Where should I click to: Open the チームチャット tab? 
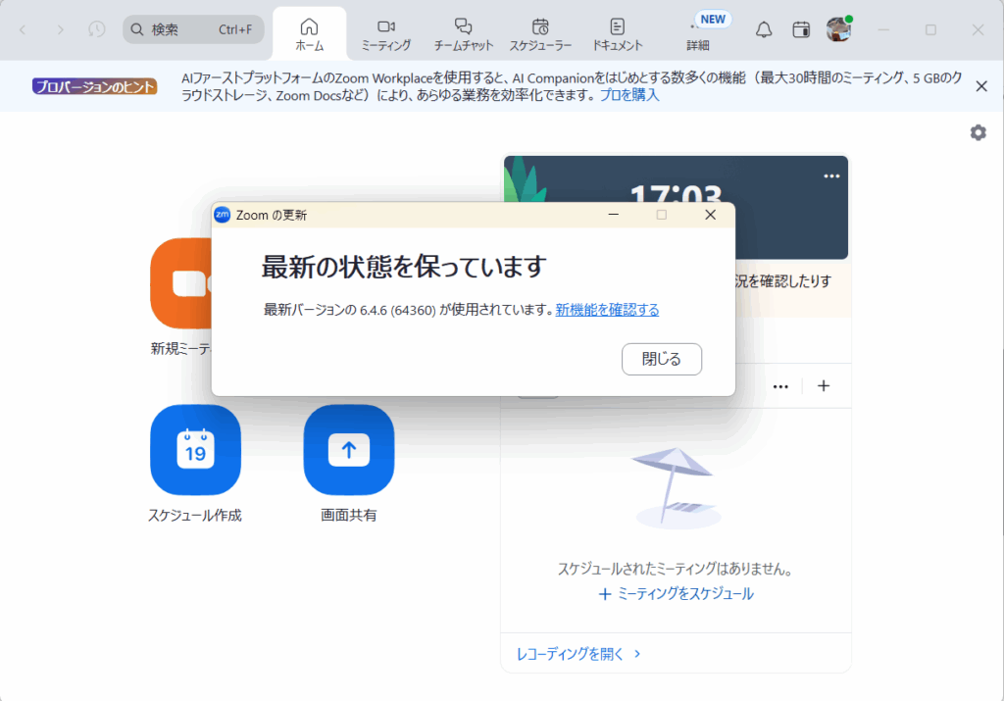click(464, 34)
